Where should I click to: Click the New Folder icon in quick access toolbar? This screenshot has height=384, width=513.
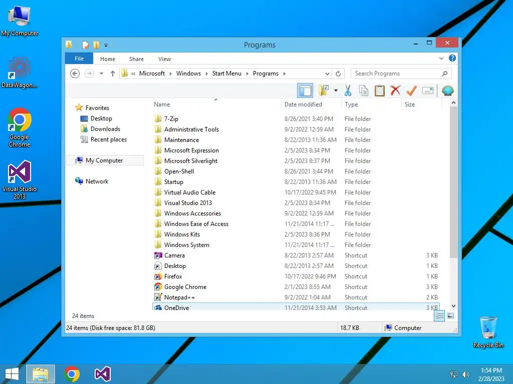click(x=96, y=44)
